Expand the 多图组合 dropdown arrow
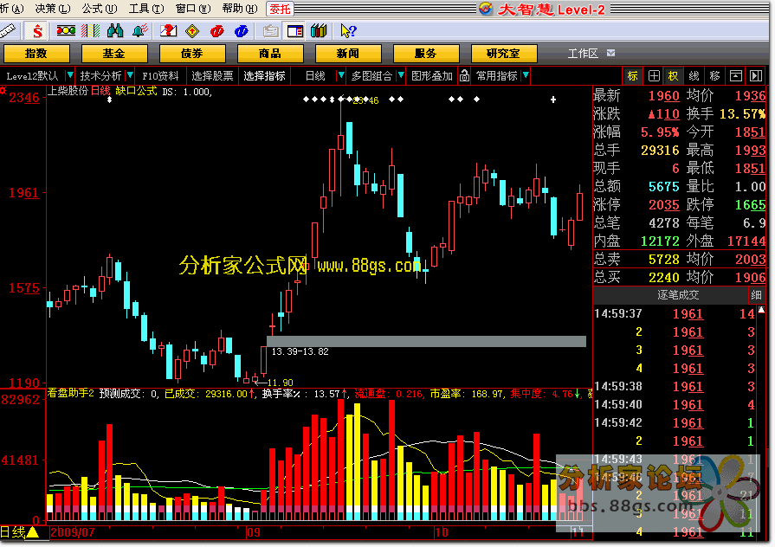The height and width of the screenshot is (547, 775). [401, 75]
